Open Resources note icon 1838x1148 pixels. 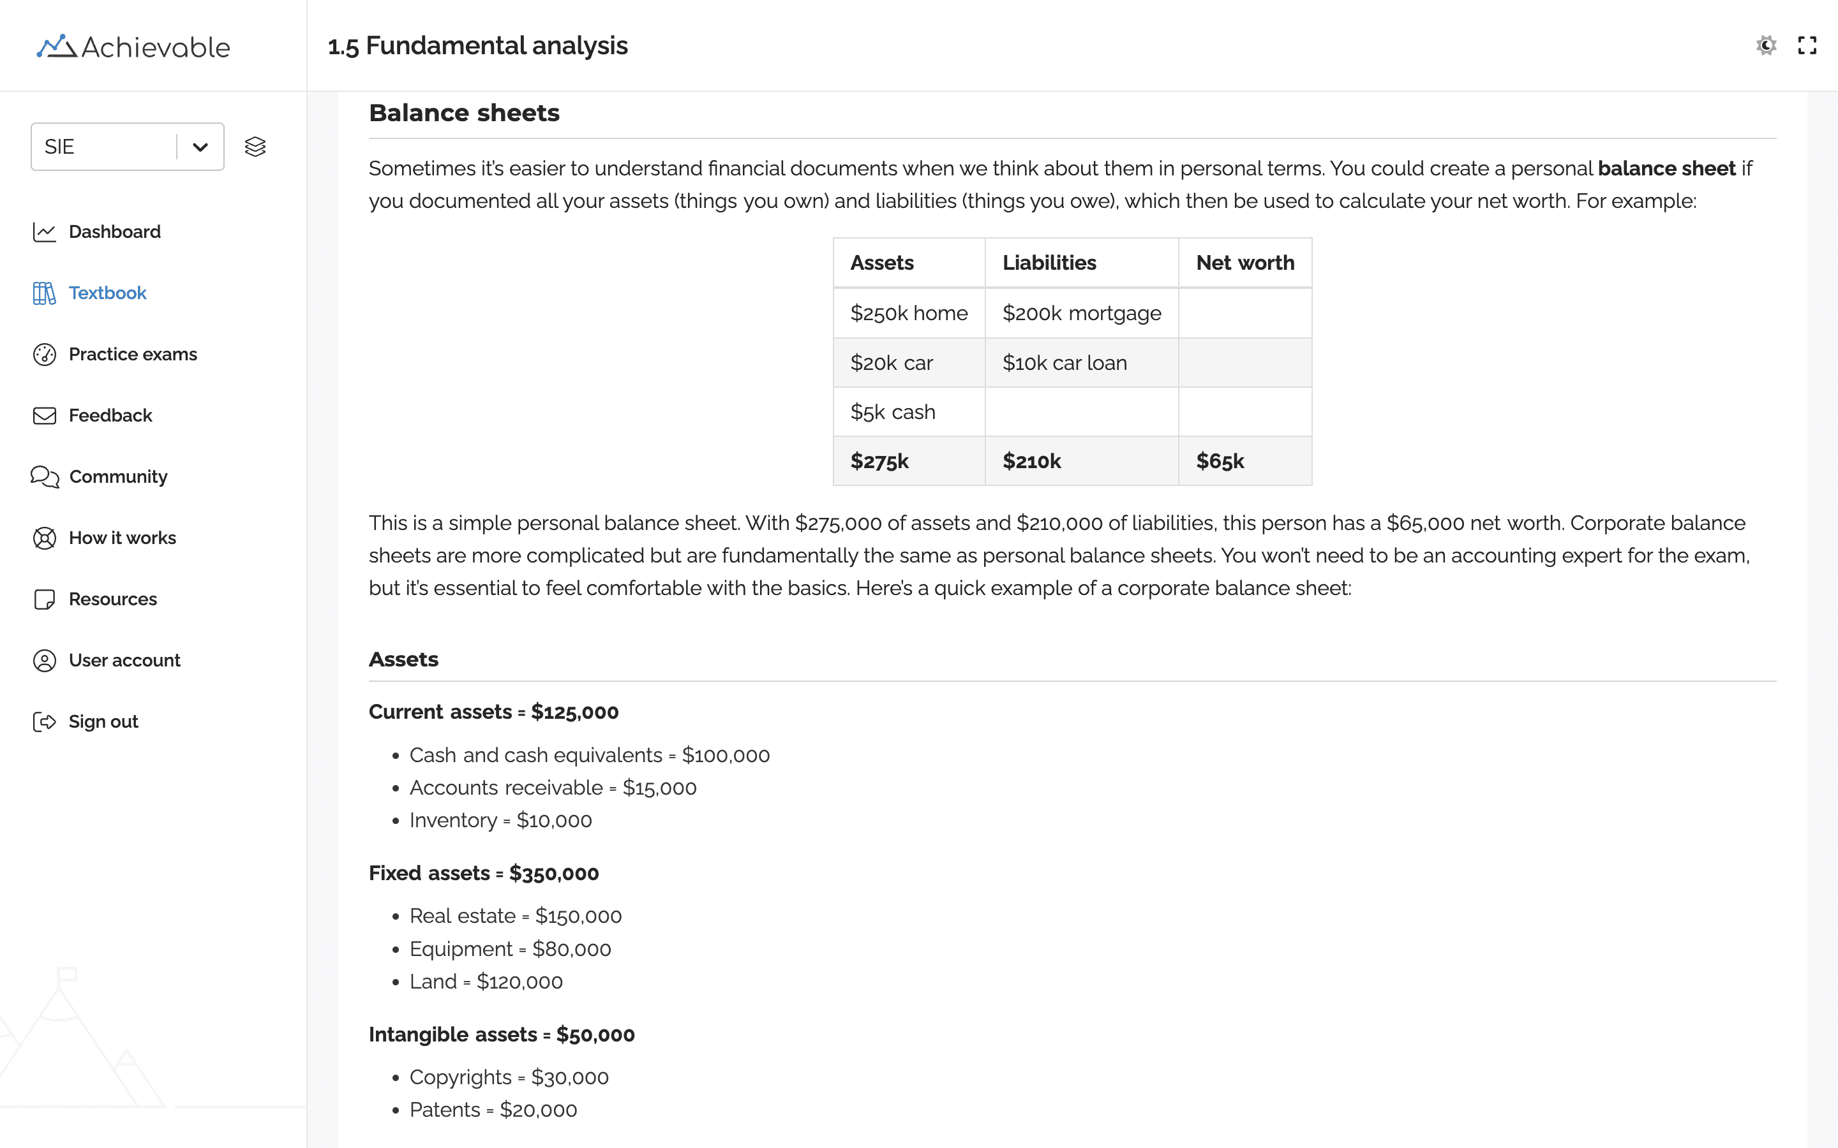tap(44, 599)
